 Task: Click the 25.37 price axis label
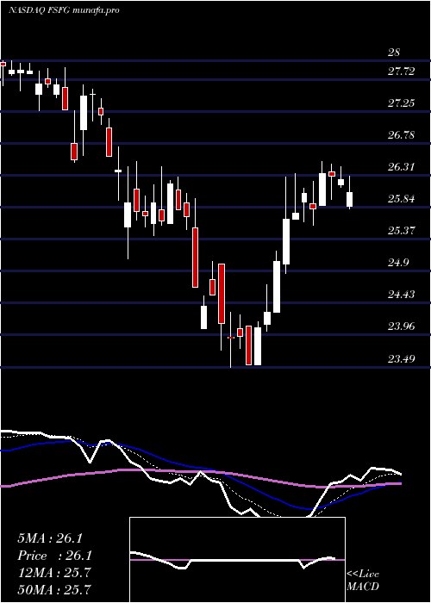401,231
